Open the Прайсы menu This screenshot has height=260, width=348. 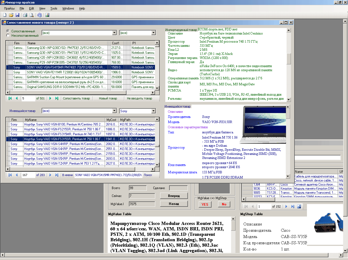[9, 8]
